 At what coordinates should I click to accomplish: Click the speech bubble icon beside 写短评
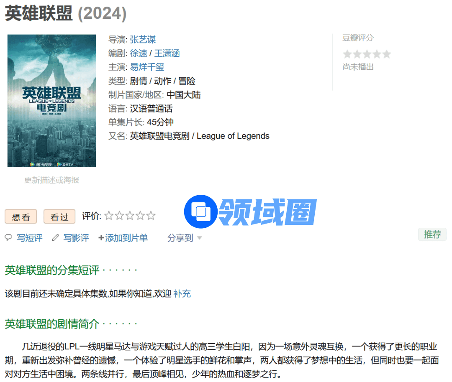(8, 238)
